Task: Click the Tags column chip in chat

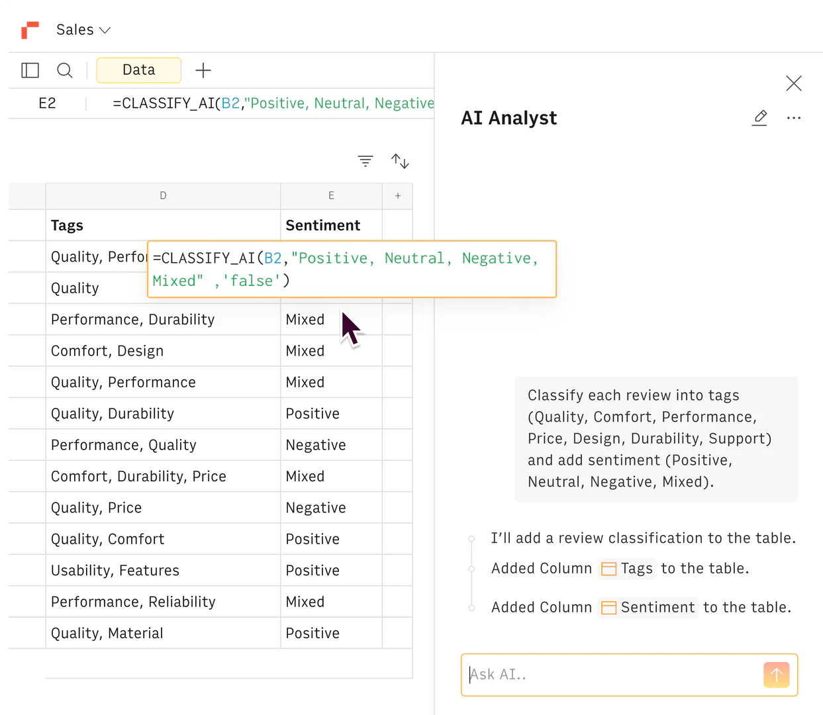Action: pos(627,568)
